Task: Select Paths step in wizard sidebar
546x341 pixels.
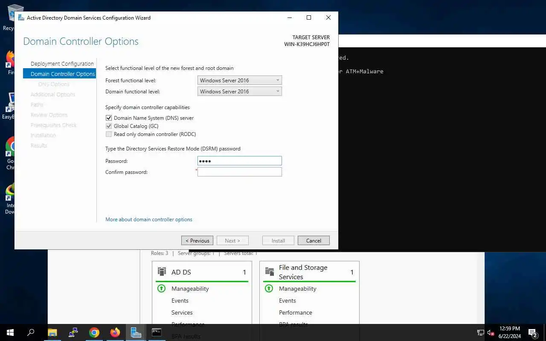Action: tap(37, 104)
